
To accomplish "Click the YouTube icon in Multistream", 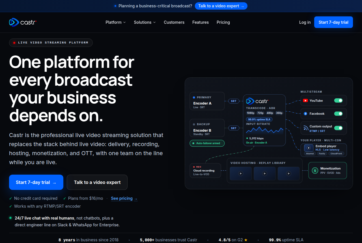I will pyautogui.click(x=305, y=101).
